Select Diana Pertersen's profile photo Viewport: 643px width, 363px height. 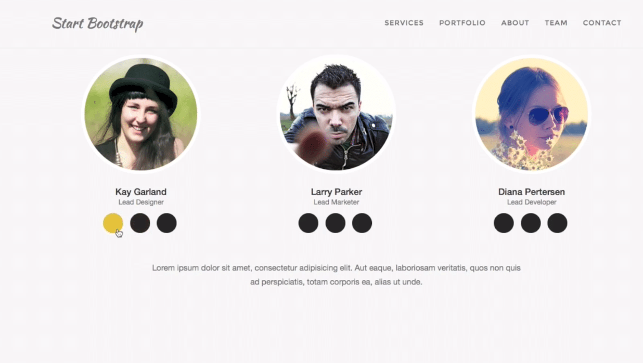[532, 114]
